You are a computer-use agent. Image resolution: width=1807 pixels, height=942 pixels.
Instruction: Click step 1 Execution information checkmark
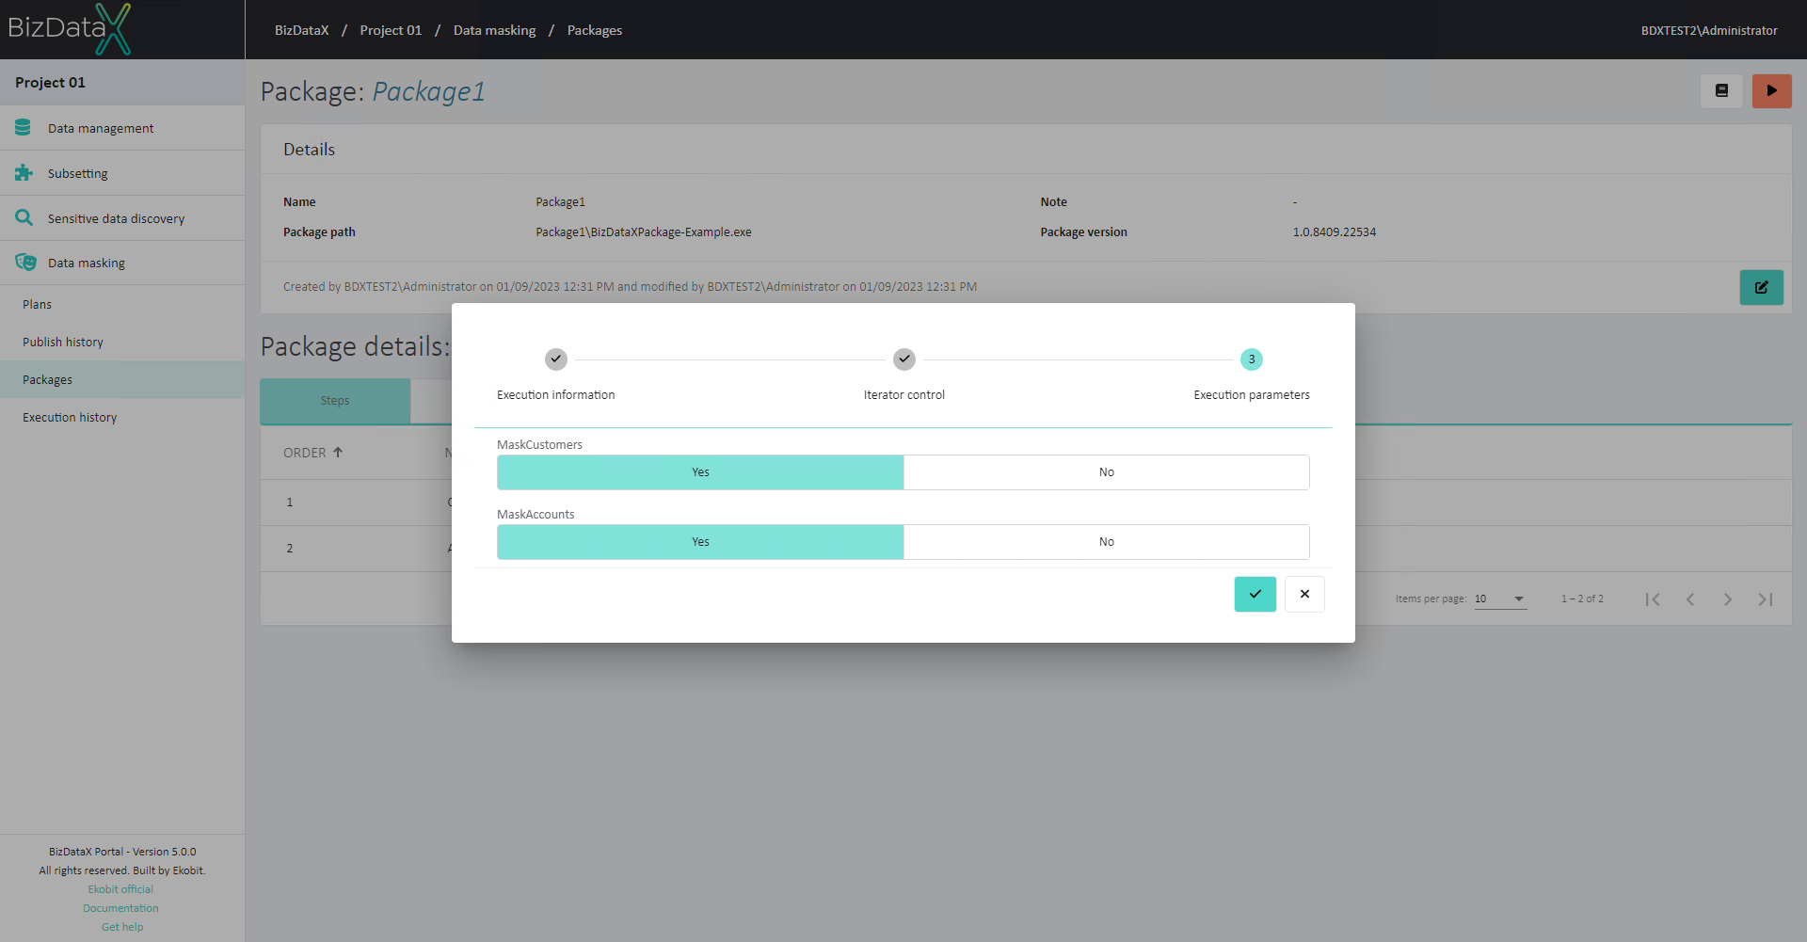click(556, 359)
